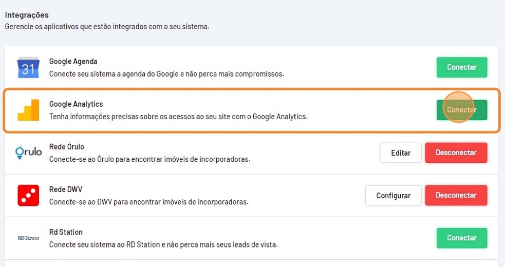Click the Google Agenda calendar icon
505x267 pixels.
click(x=28, y=67)
